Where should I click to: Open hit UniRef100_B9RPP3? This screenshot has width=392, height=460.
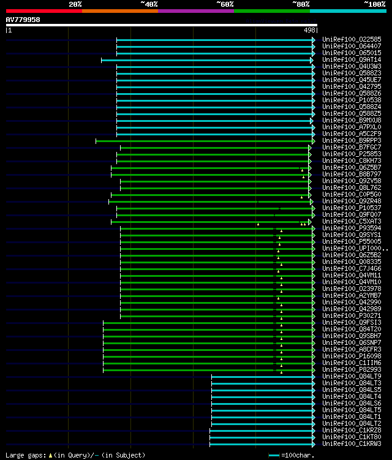tap(352, 140)
